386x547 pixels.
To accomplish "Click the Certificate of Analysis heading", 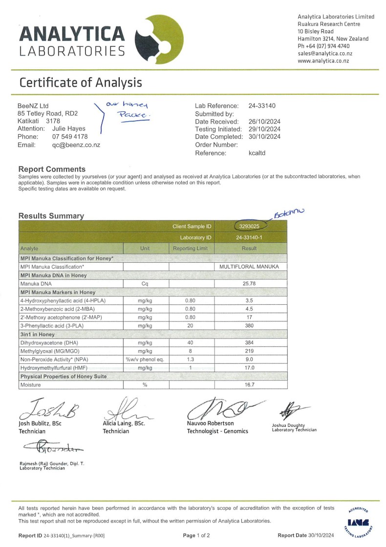I will 81,83.
